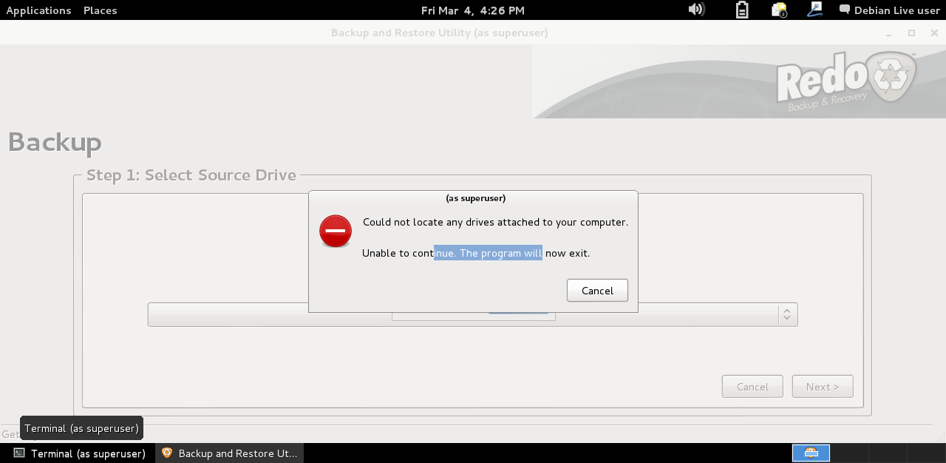Click the wired network connection icon
The width and height of the screenshot is (946, 463).
(x=814, y=10)
